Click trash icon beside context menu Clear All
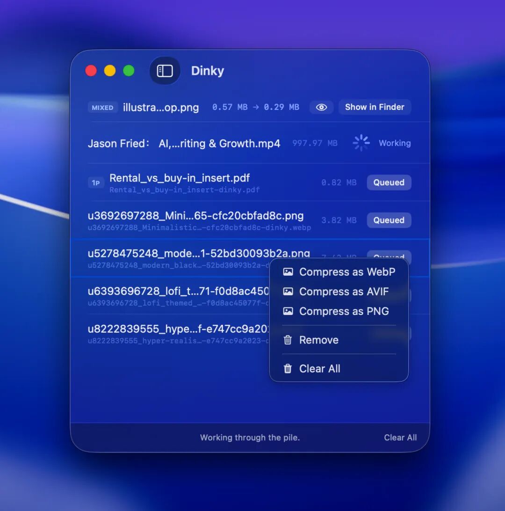 tap(288, 369)
